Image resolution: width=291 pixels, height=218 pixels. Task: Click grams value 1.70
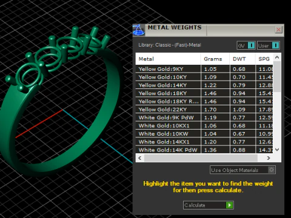click(x=210, y=110)
